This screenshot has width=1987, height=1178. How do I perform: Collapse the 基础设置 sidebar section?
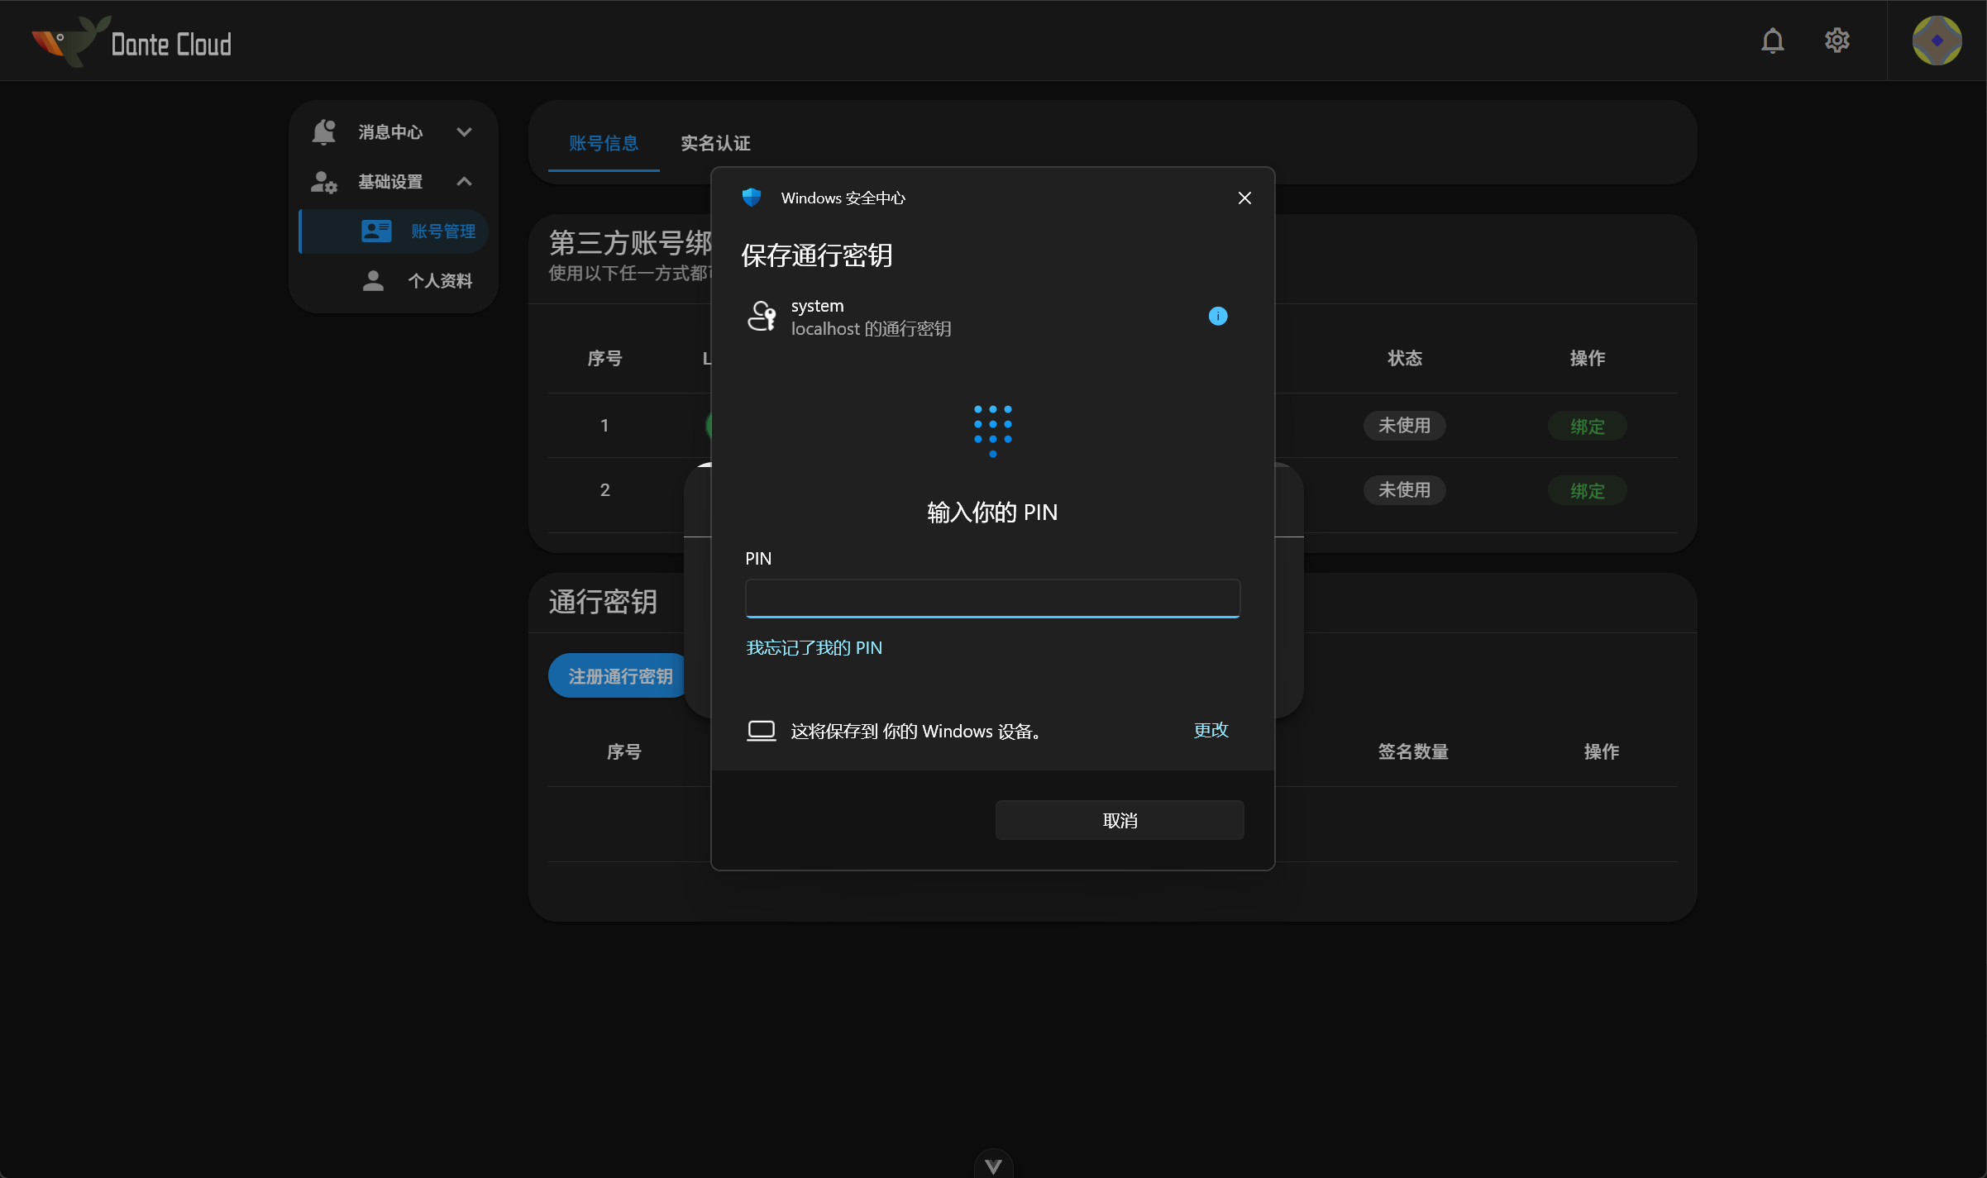(x=464, y=181)
